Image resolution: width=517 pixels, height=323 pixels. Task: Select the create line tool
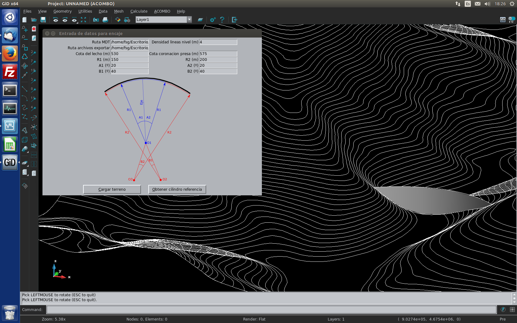click(25, 89)
